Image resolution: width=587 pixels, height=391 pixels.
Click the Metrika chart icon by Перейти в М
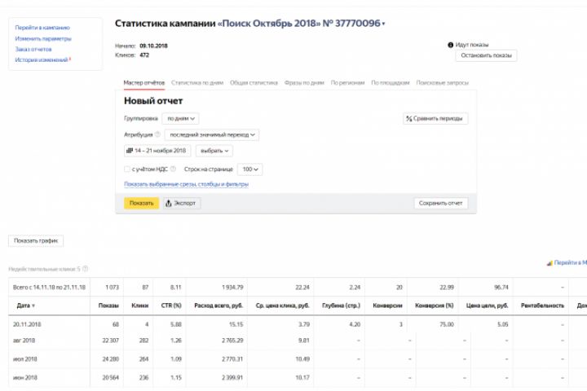(x=549, y=263)
